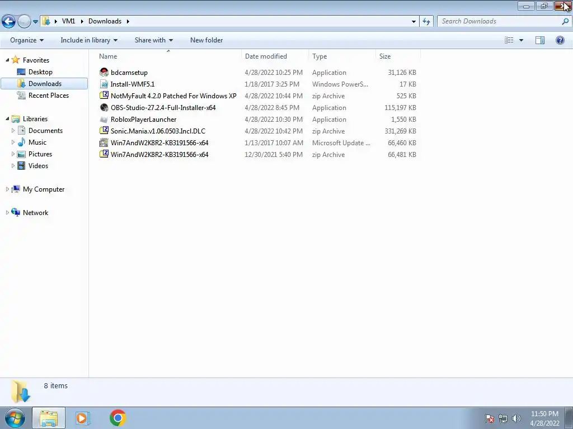This screenshot has width=573, height=429.
Task: Click the 115,197 KB size value
Action: click(400, 108)
